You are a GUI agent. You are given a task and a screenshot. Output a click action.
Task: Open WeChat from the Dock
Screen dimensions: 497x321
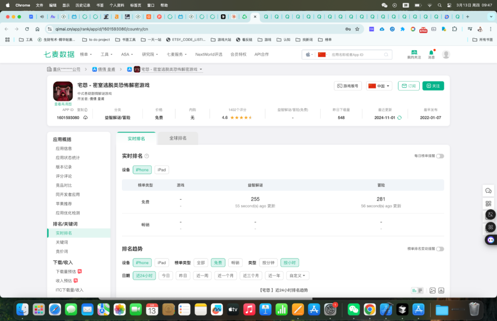[353, 310]
